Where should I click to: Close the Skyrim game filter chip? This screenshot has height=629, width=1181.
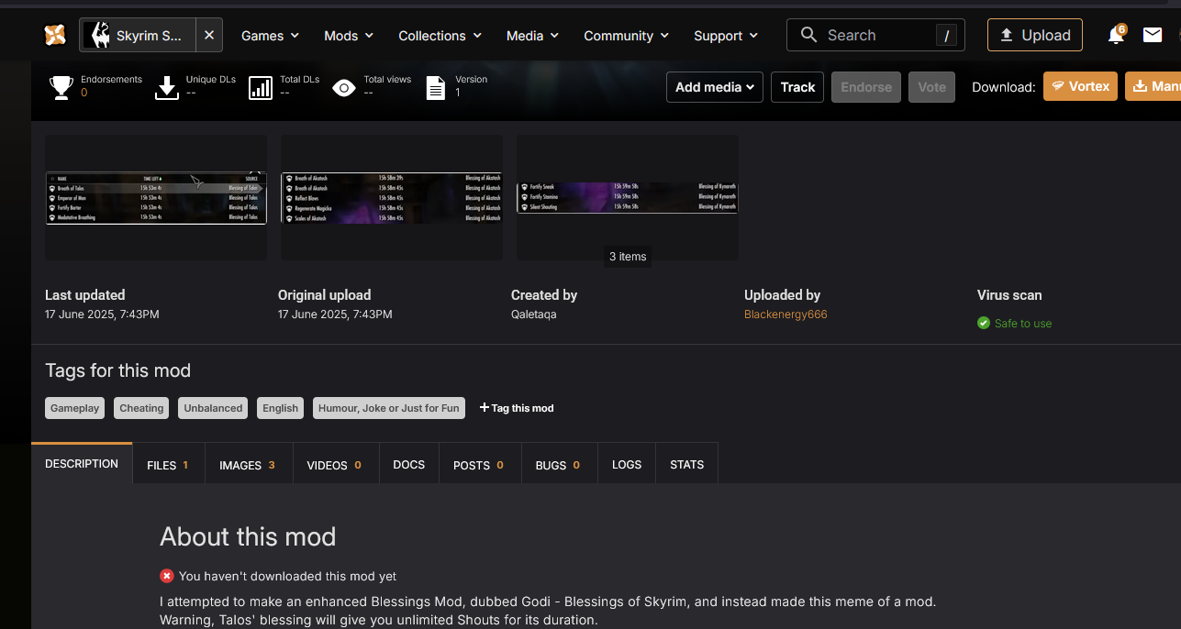208,35
